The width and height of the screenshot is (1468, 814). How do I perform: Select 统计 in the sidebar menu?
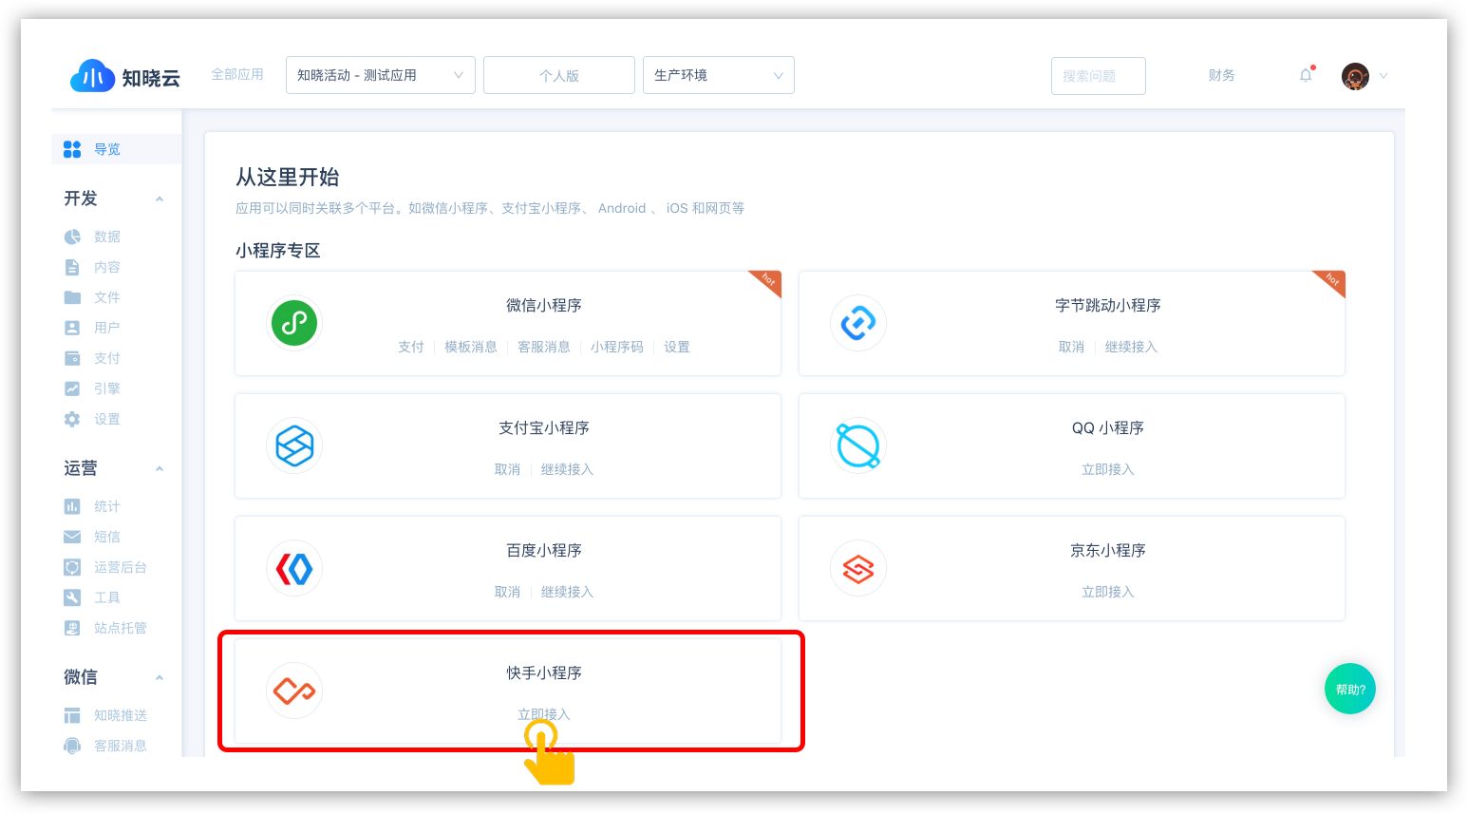[107, 506]
